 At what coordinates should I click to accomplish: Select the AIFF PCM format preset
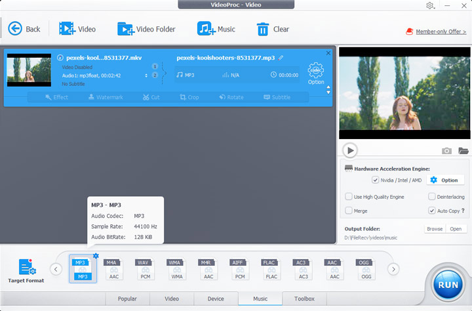coord(240,269)
